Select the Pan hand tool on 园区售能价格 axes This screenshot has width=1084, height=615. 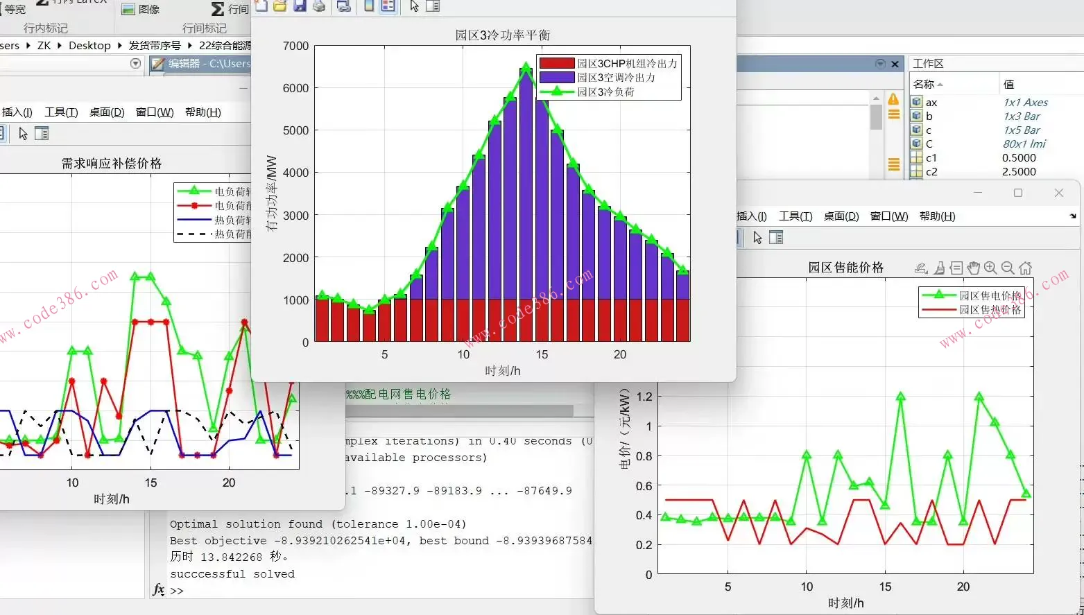tap(973, 268)
